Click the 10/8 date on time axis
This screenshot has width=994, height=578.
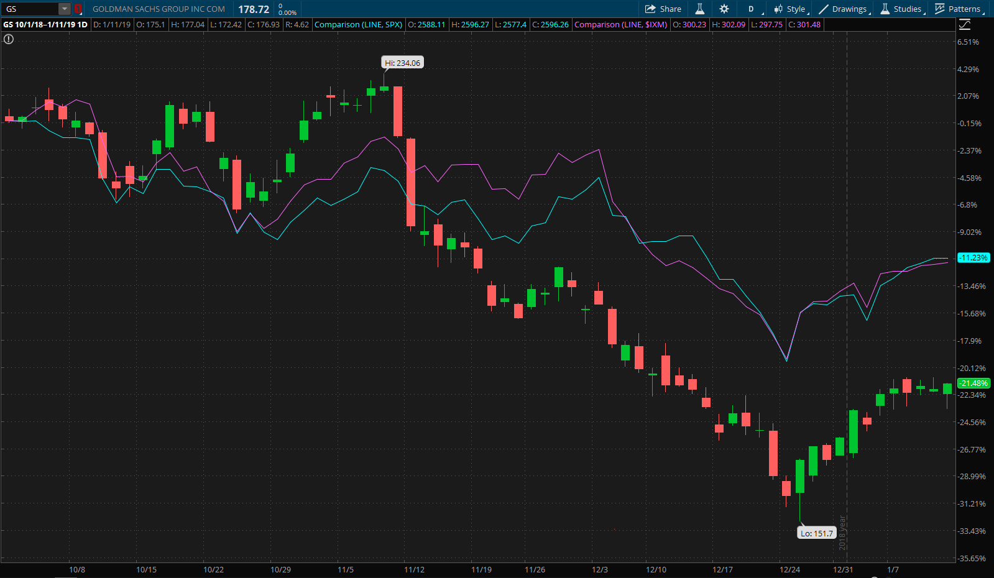[x=77, y=569]
